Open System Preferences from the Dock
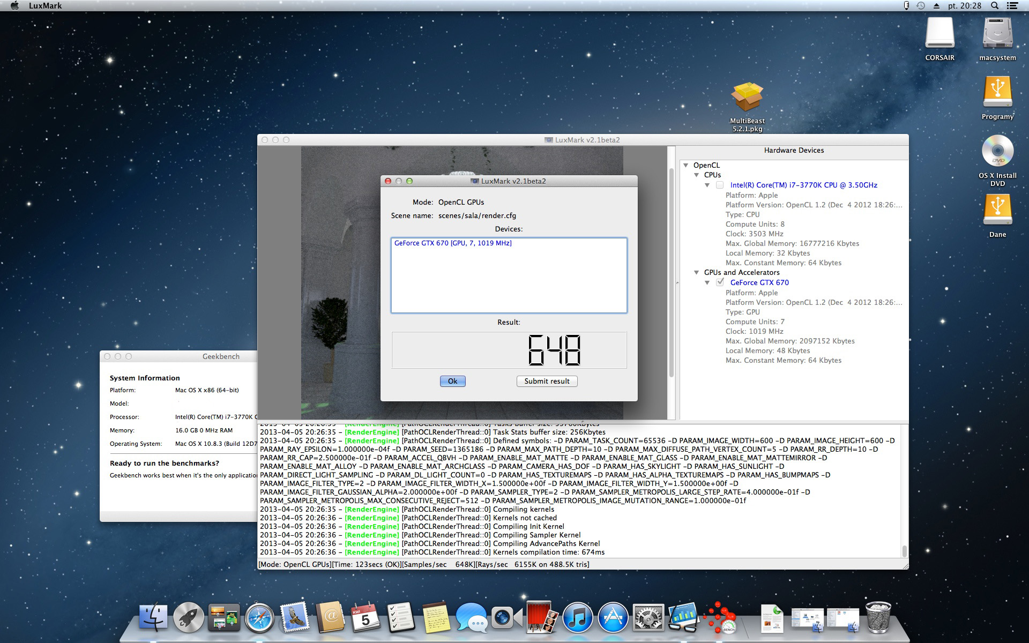This screenshot has width=1029, height=643. pos(648,618)
